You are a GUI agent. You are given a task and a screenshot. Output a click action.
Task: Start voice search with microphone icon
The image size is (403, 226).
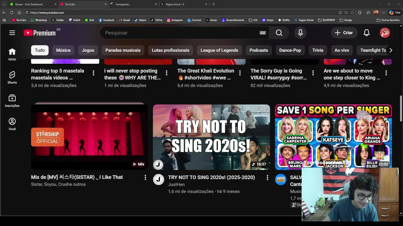point(300,33)
